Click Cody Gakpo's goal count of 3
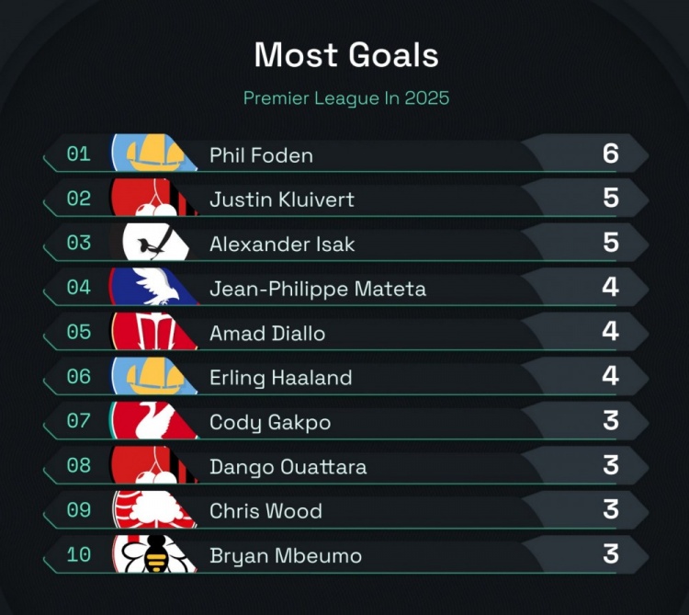The height and width of the screenshot is (615, 689). click(x=610, y=421)
